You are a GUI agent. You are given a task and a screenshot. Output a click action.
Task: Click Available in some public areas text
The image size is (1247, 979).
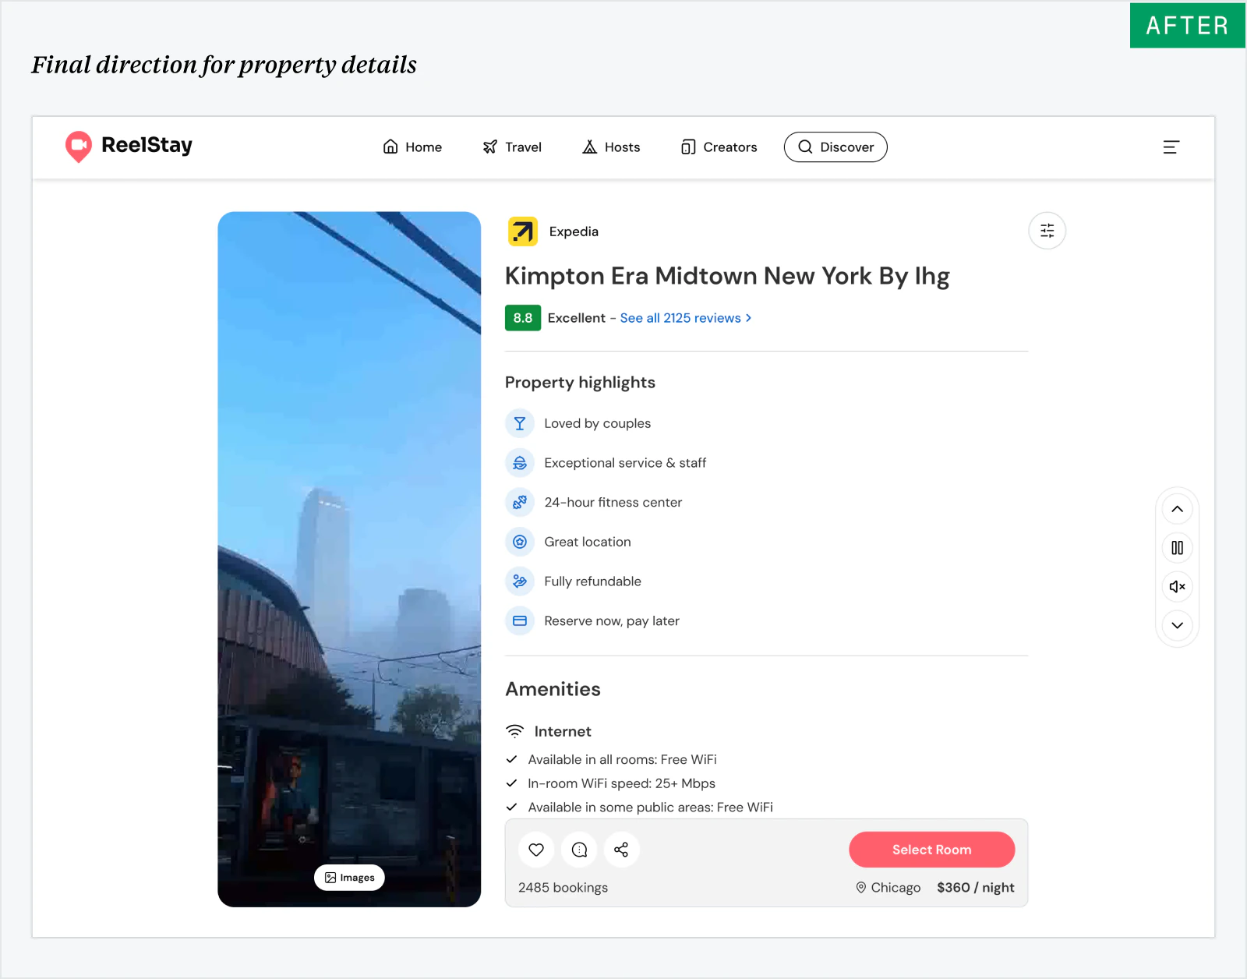[x=650, y=808]
